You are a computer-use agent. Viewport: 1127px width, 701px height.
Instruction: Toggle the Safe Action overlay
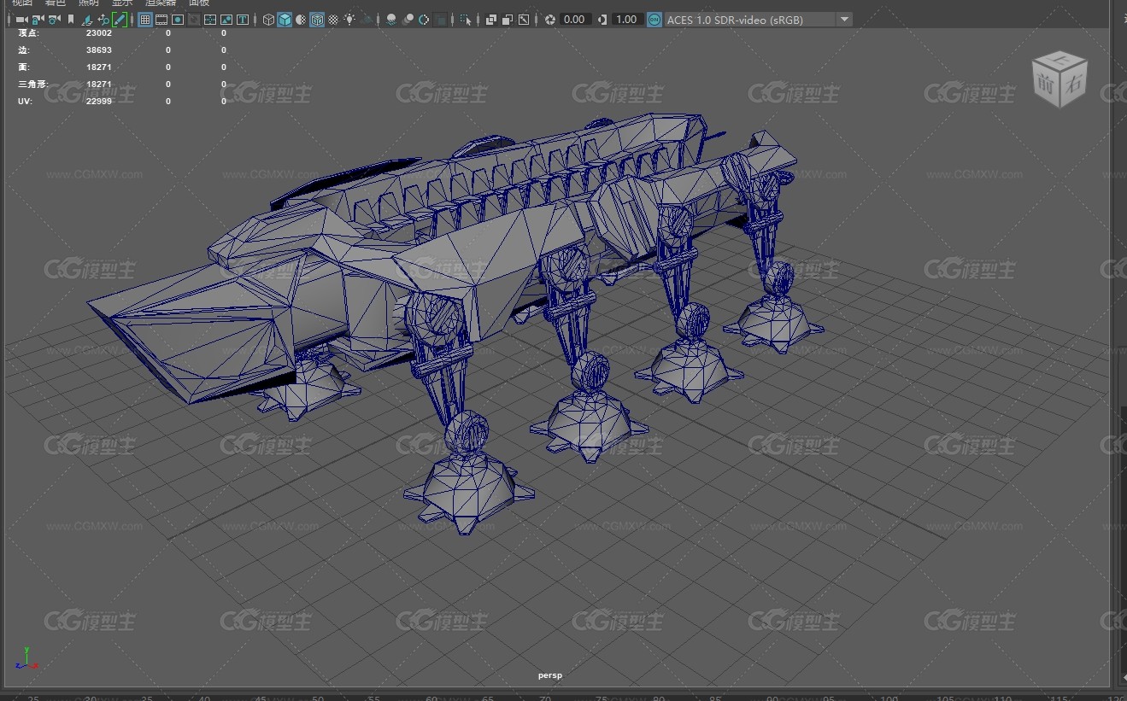(226, 19)
